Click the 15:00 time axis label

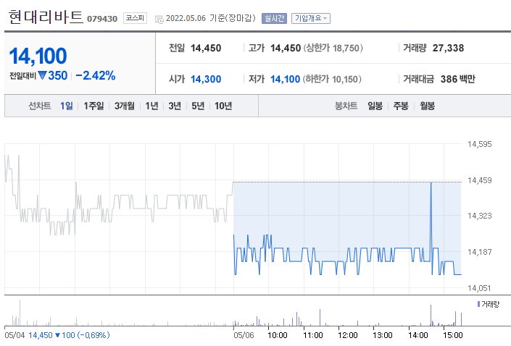(453, 335)
